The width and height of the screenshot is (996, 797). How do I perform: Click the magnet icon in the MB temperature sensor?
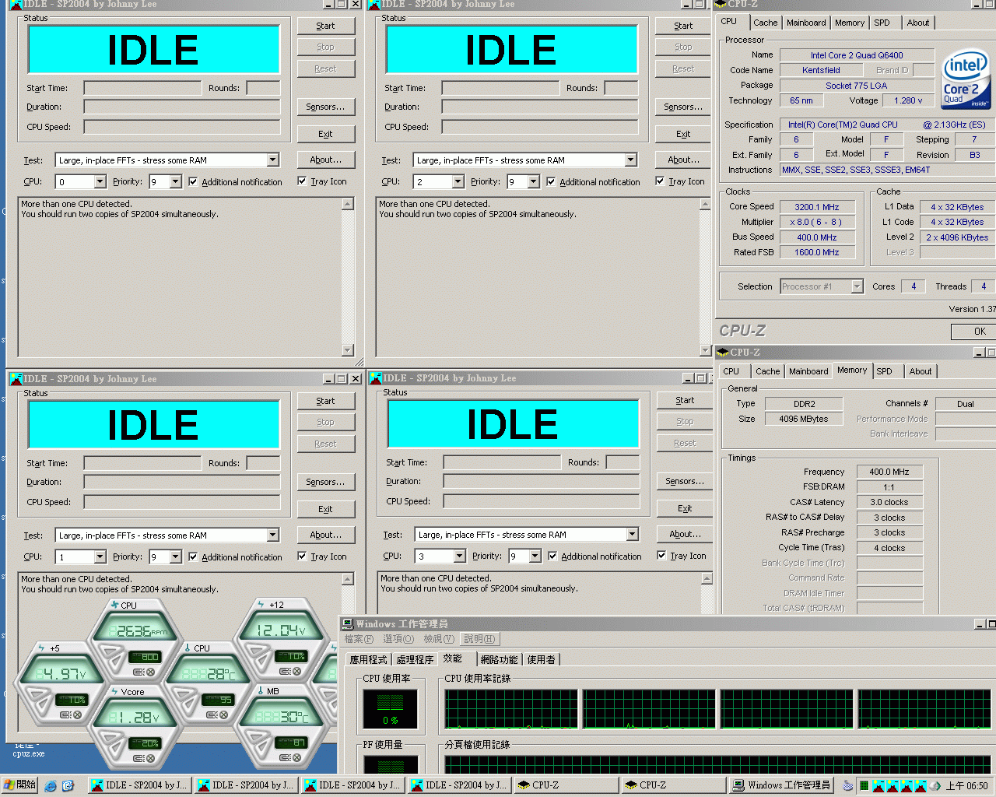(285, 757)
